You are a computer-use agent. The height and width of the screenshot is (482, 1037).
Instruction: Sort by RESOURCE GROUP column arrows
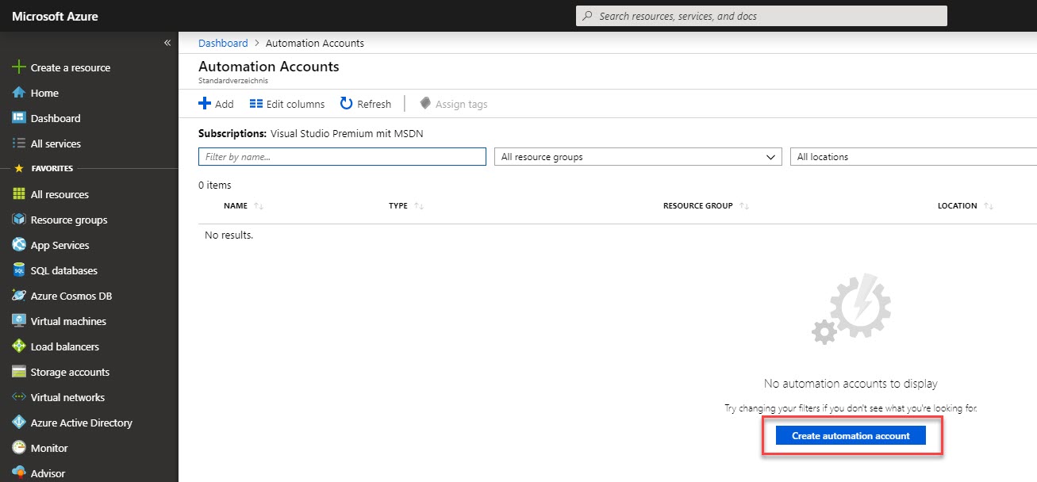coord(743,206)
